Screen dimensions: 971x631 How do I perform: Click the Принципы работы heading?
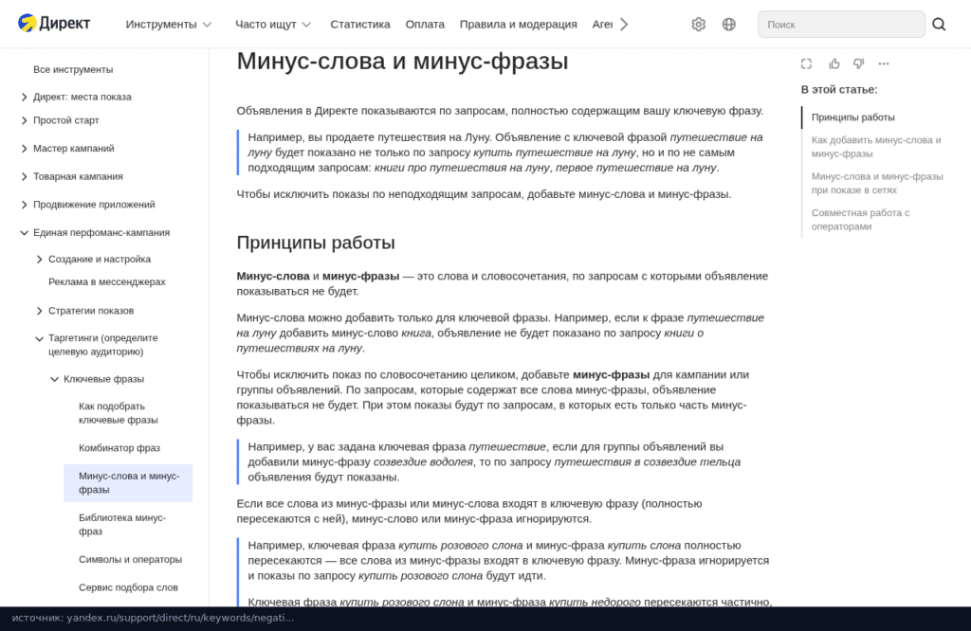(315, 243)
